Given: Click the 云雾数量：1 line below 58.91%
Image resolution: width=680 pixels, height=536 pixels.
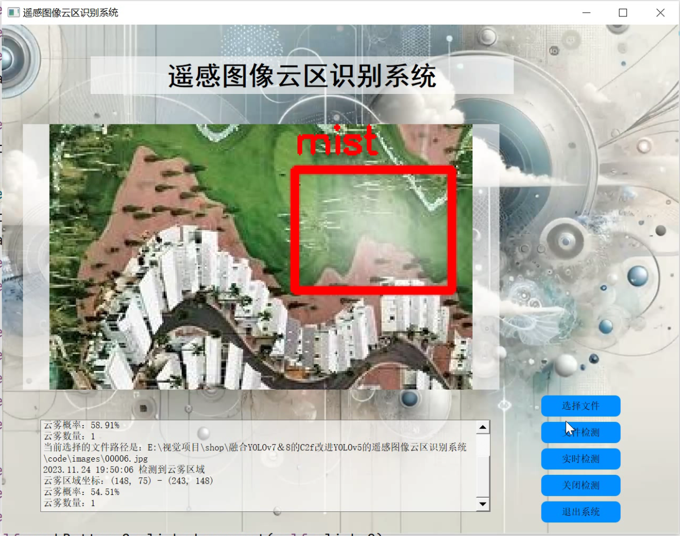Looking at the screenshot, I should pos(69,437).
